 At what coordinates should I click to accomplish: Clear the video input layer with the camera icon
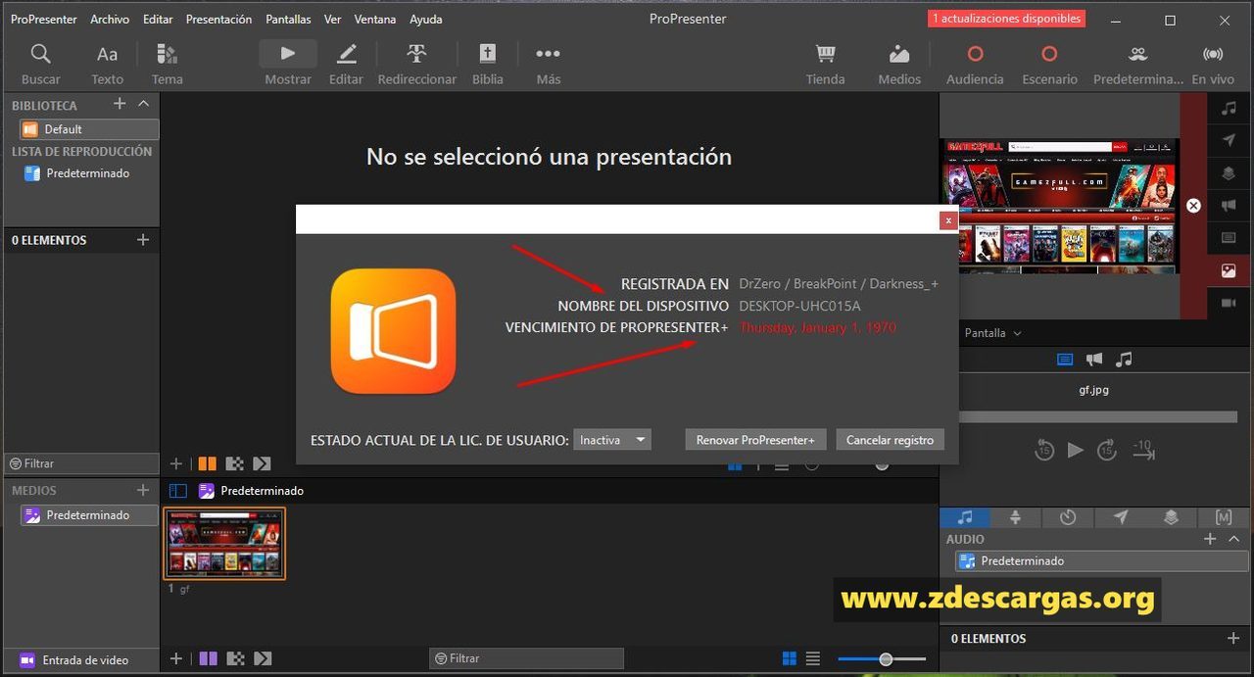point(1229,303)
